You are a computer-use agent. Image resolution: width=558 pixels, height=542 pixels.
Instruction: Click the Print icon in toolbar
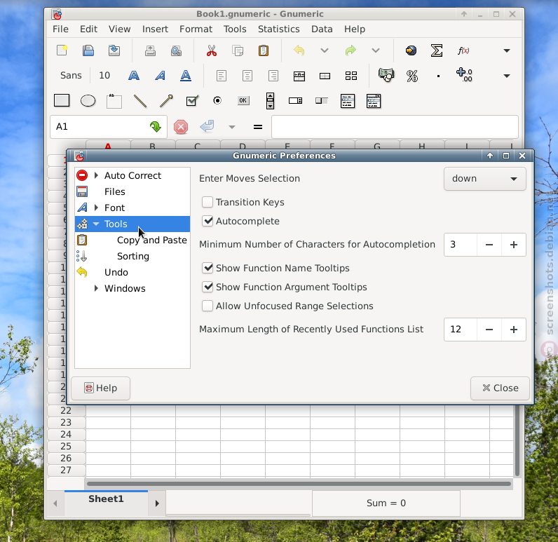point(150,50)
